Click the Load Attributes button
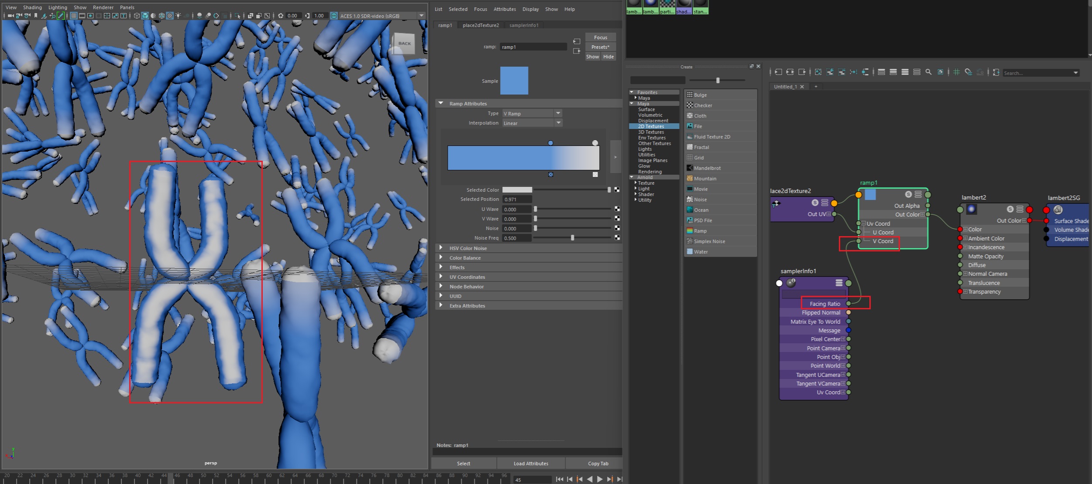The width and height of the screenshot is (1092, 484). pos(531,463)
